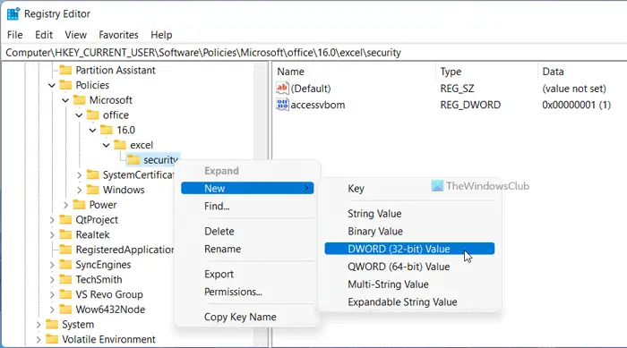Open the View menu
The image size is (627, 348).
pyautogui.click(x=75, y=35)
